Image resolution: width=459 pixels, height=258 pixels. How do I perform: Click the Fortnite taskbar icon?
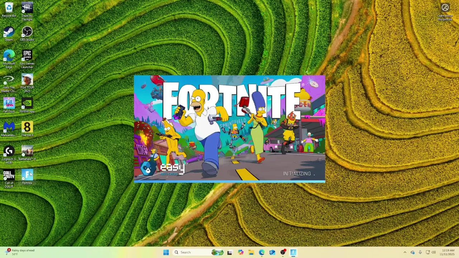click(x=293, y=252)
